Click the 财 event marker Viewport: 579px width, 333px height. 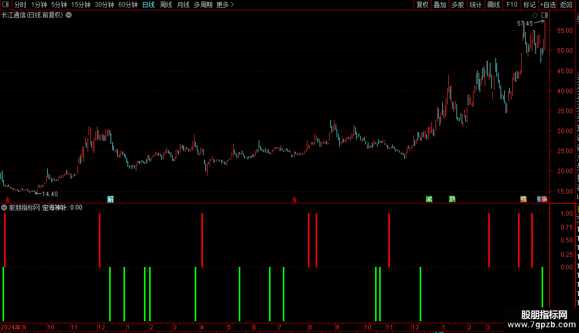point(540,199)
